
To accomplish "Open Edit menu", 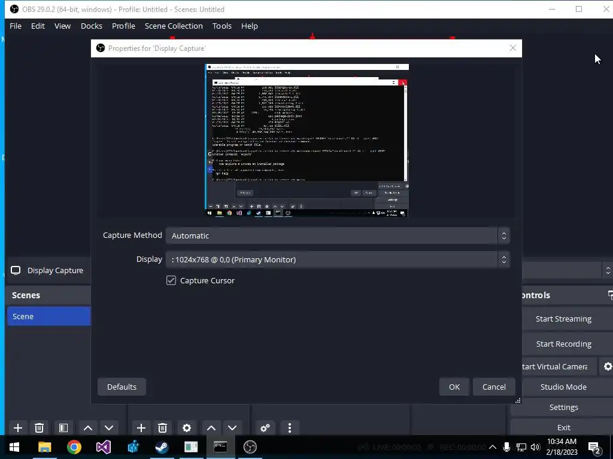I will [x=38, y=26].
